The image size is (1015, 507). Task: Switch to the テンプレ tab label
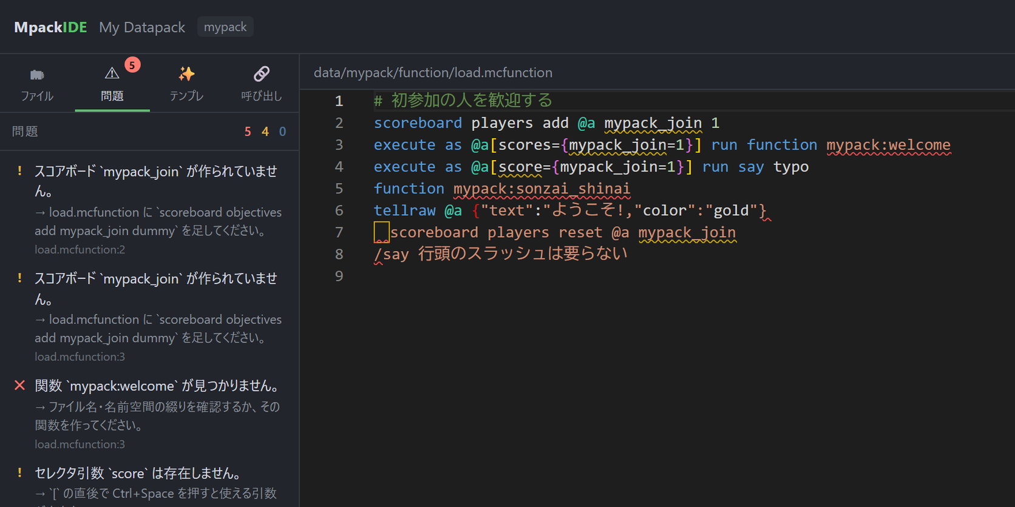tap(186, 96)
